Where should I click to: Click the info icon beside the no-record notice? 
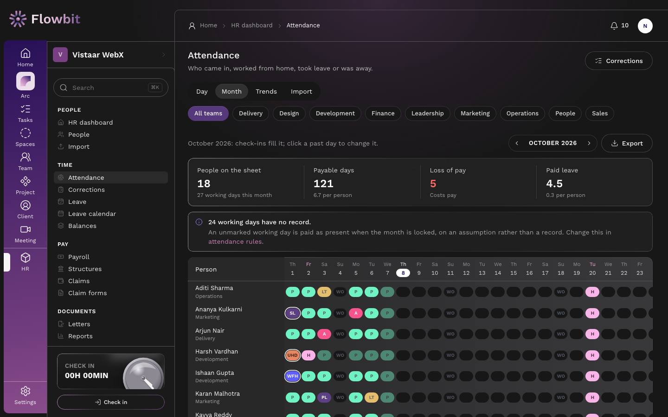coord(199,222)
